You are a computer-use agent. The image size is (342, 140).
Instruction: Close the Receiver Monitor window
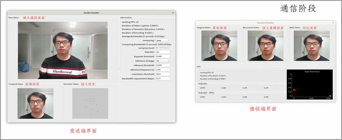click(x=333, y=23)
